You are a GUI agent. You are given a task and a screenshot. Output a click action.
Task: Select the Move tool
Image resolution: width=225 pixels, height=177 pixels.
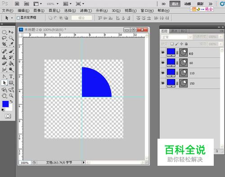tap(11, 32)
